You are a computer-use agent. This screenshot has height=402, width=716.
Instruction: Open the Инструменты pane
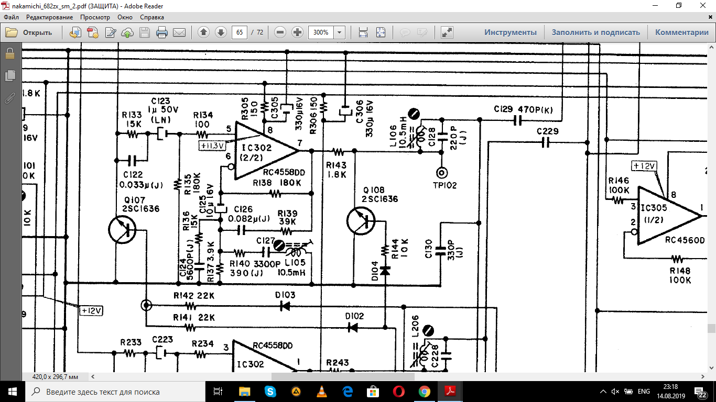click(510, 32)
